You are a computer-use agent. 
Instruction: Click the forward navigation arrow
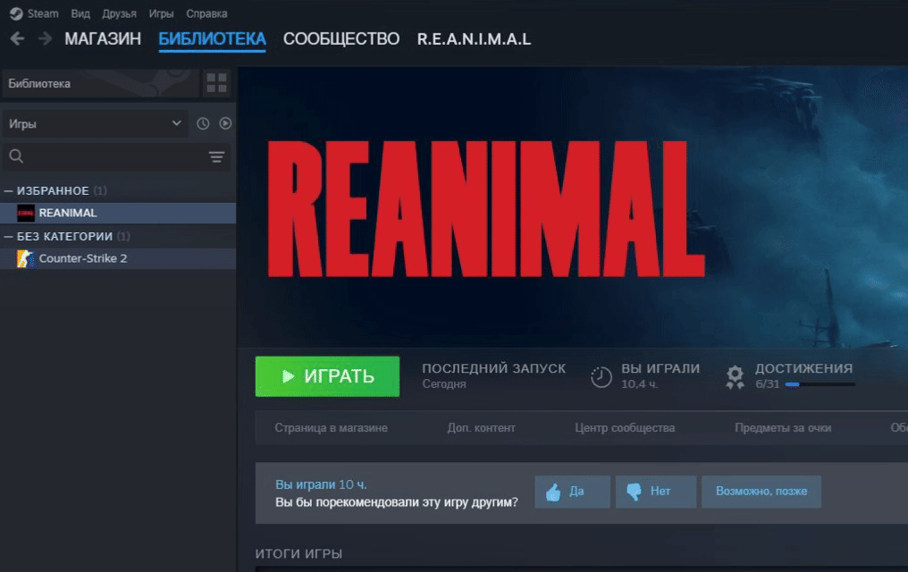point(45,38)
